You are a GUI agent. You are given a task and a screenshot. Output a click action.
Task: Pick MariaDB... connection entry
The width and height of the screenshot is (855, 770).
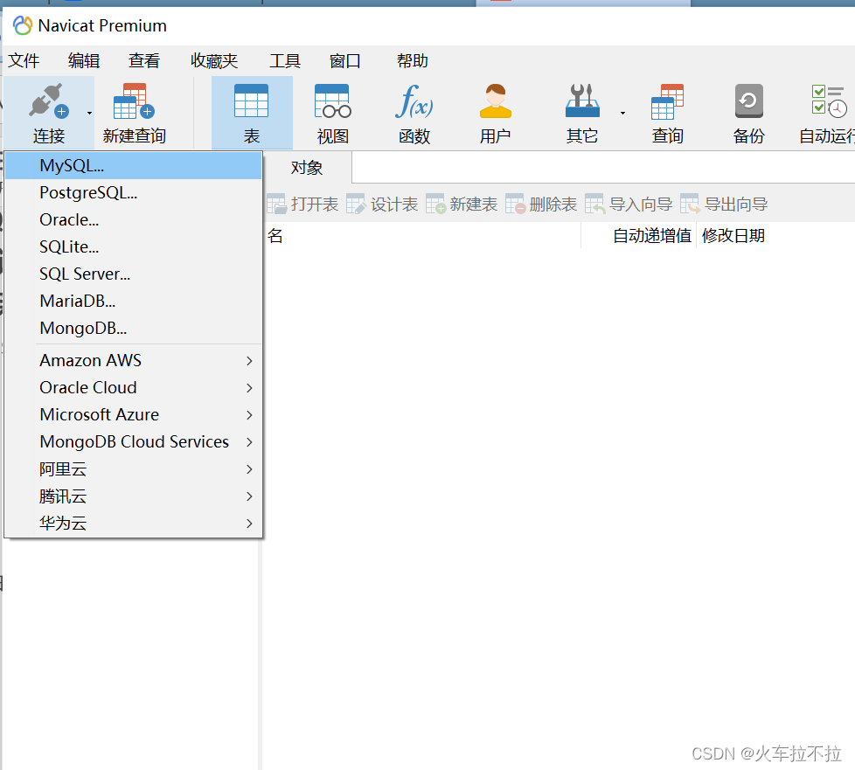coord(134,301)
